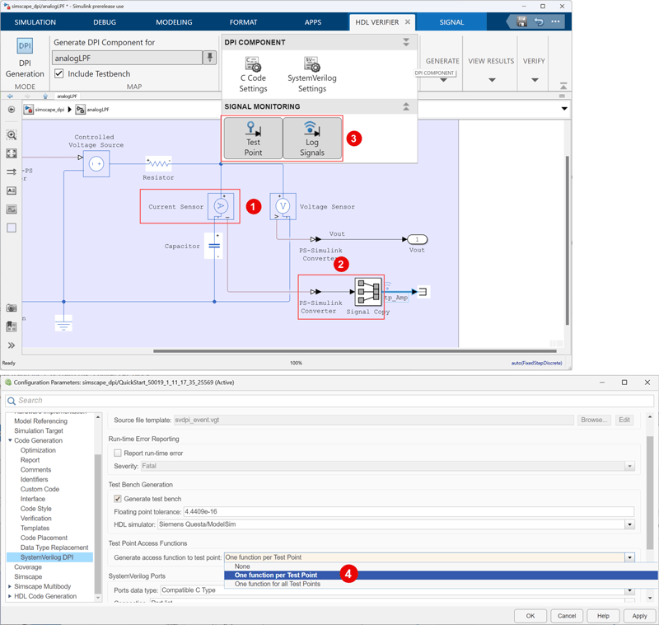Open C Code Settings
Viewport: 659px width, 625px height.
[253, 74]
